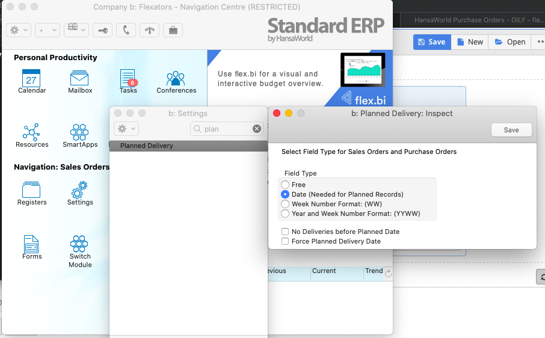Expand the plus dropdown in toolbar
The height and width of the screenshot is (338, 545).
coord(47,29)
